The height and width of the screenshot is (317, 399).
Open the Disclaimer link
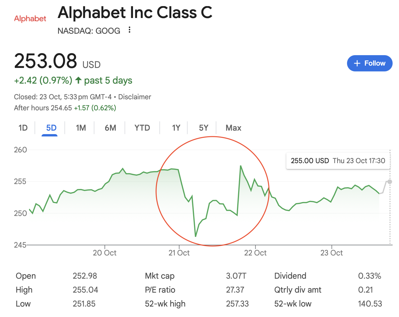pyautogui.click(x=134, y=97)
